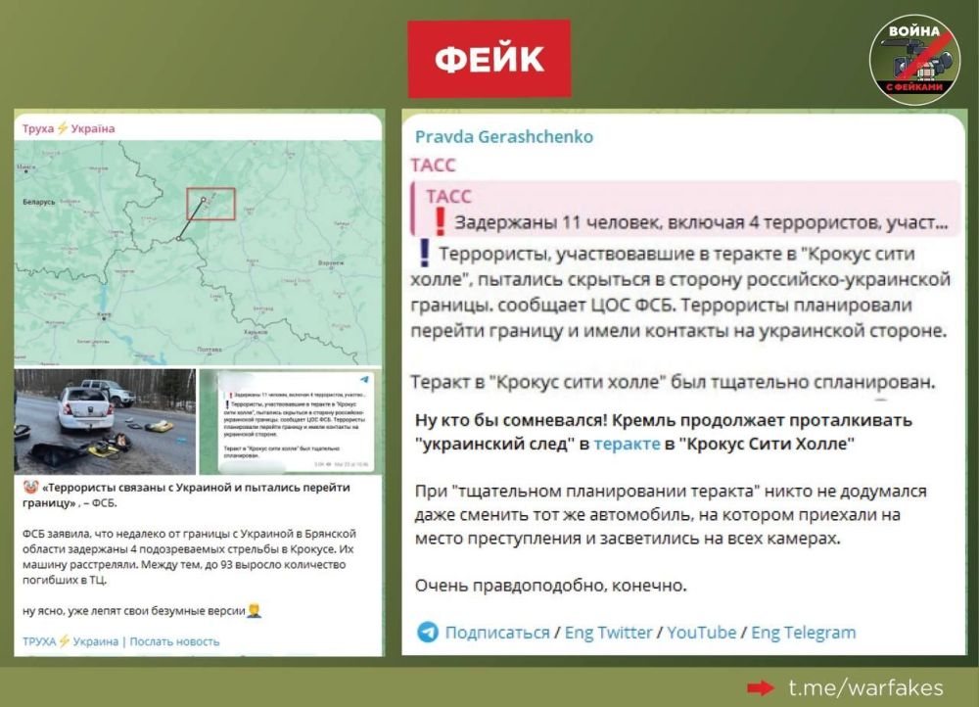The height and width of the screenshot is (707, 979).
Task: Click the Telegram paper-plane icon
Action: [x=428, y=632]
